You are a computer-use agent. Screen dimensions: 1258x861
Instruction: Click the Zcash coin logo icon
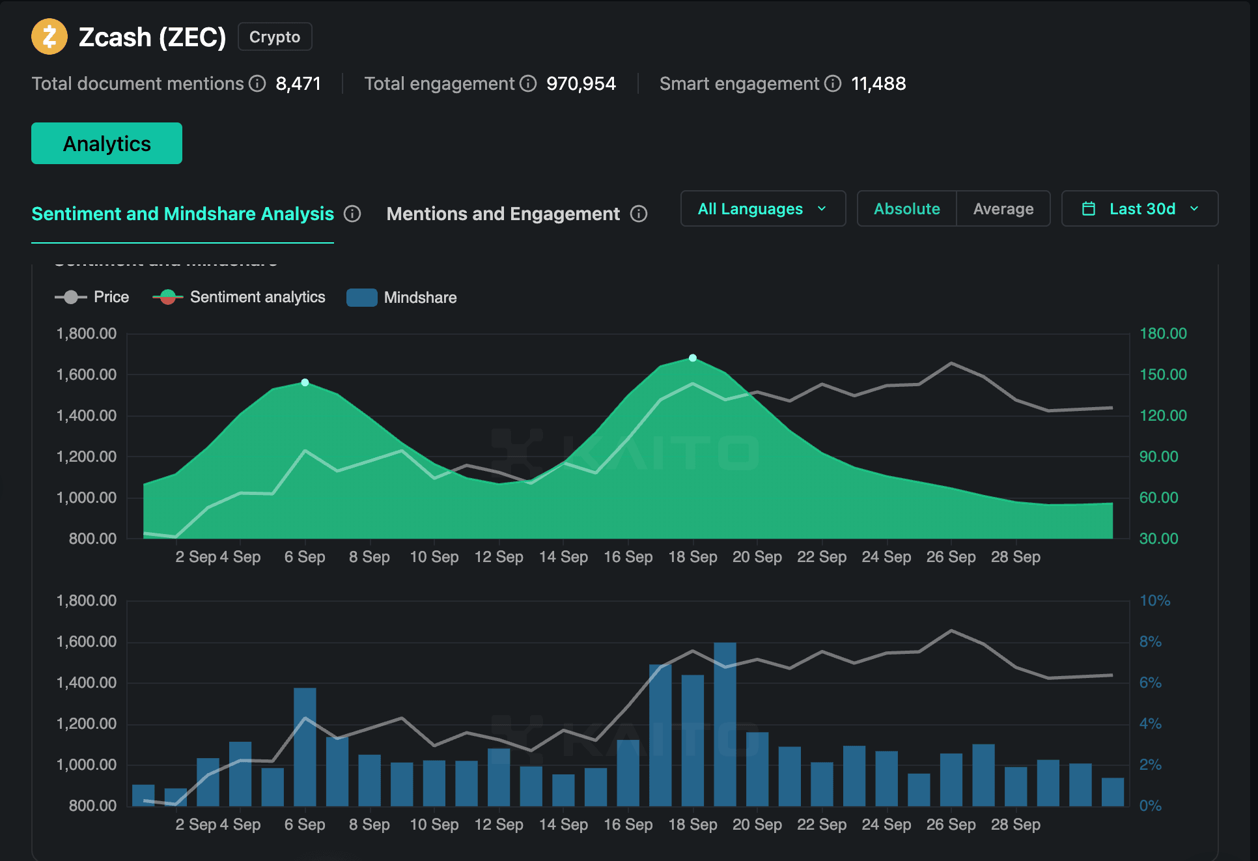(49, 36)
